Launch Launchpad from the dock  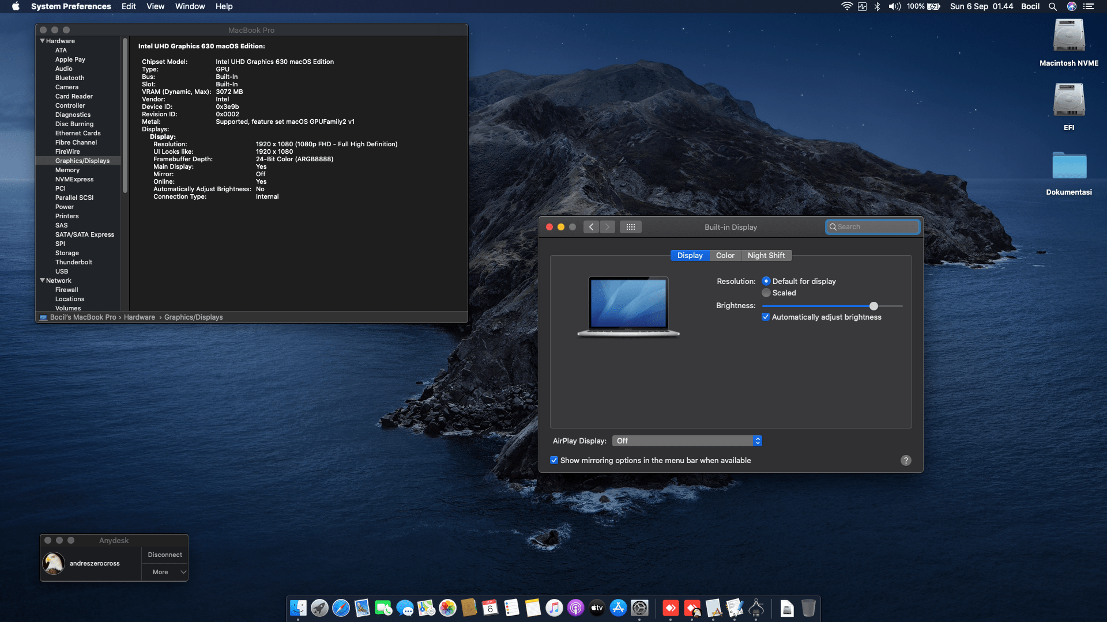click(x=319, y=608)
